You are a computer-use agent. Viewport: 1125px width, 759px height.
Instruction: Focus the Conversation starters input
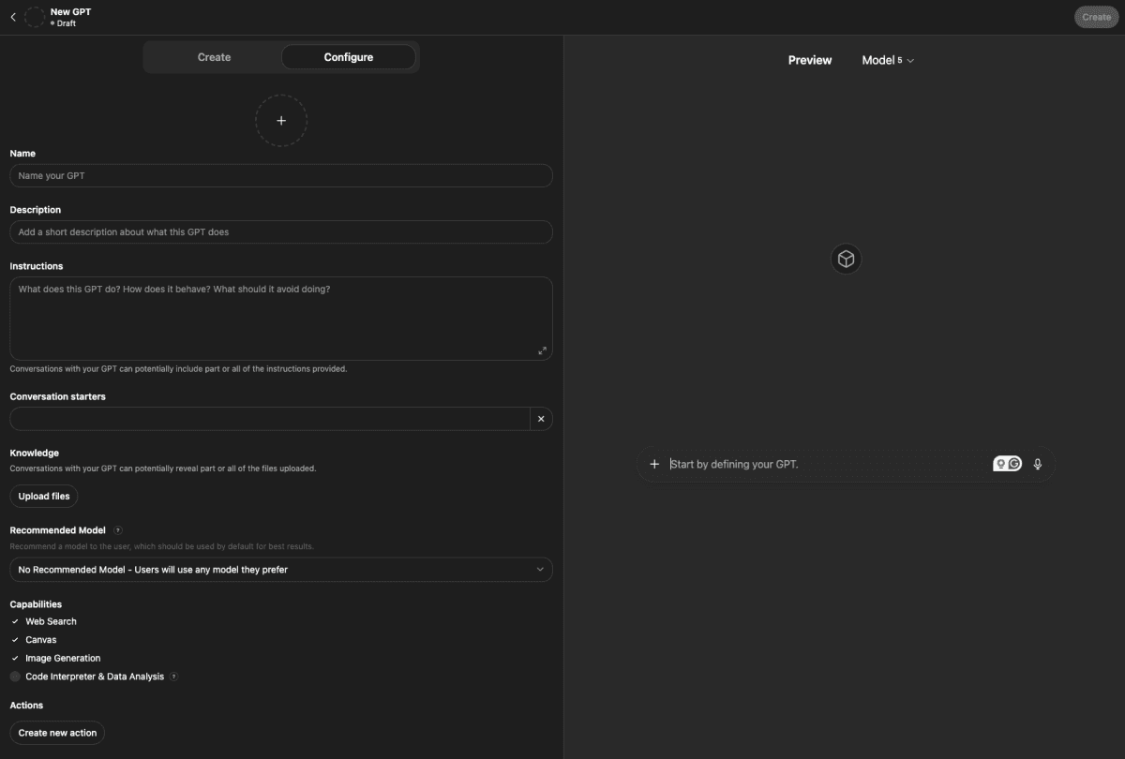tap(270, 419)
